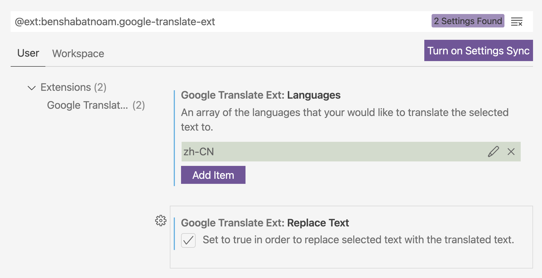Click the Add Item button
This screenshot has width=542, height=278.
tap(213, 175)
